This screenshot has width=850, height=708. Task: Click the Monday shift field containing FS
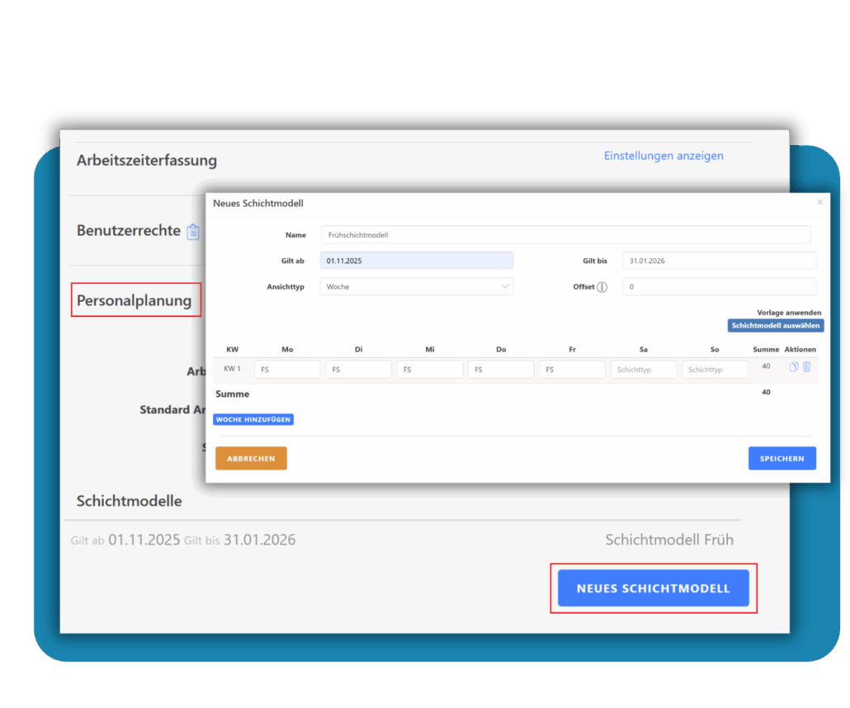[x=286, y=370]
